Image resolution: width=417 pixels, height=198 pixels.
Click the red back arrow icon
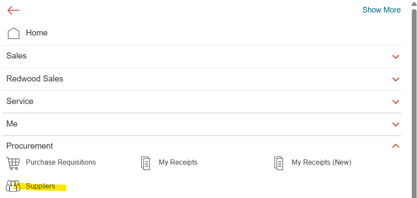[13, 10]
